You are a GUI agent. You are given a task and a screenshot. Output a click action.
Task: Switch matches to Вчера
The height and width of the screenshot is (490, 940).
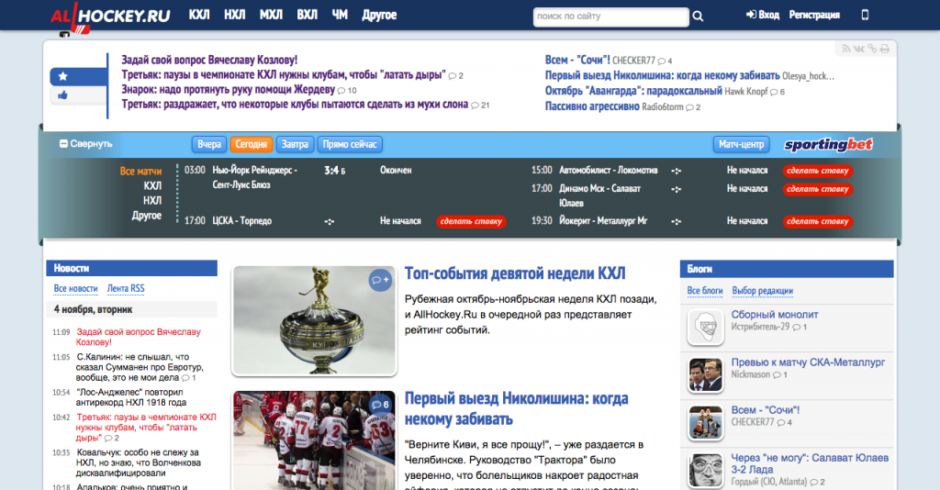tap(209, 144)
